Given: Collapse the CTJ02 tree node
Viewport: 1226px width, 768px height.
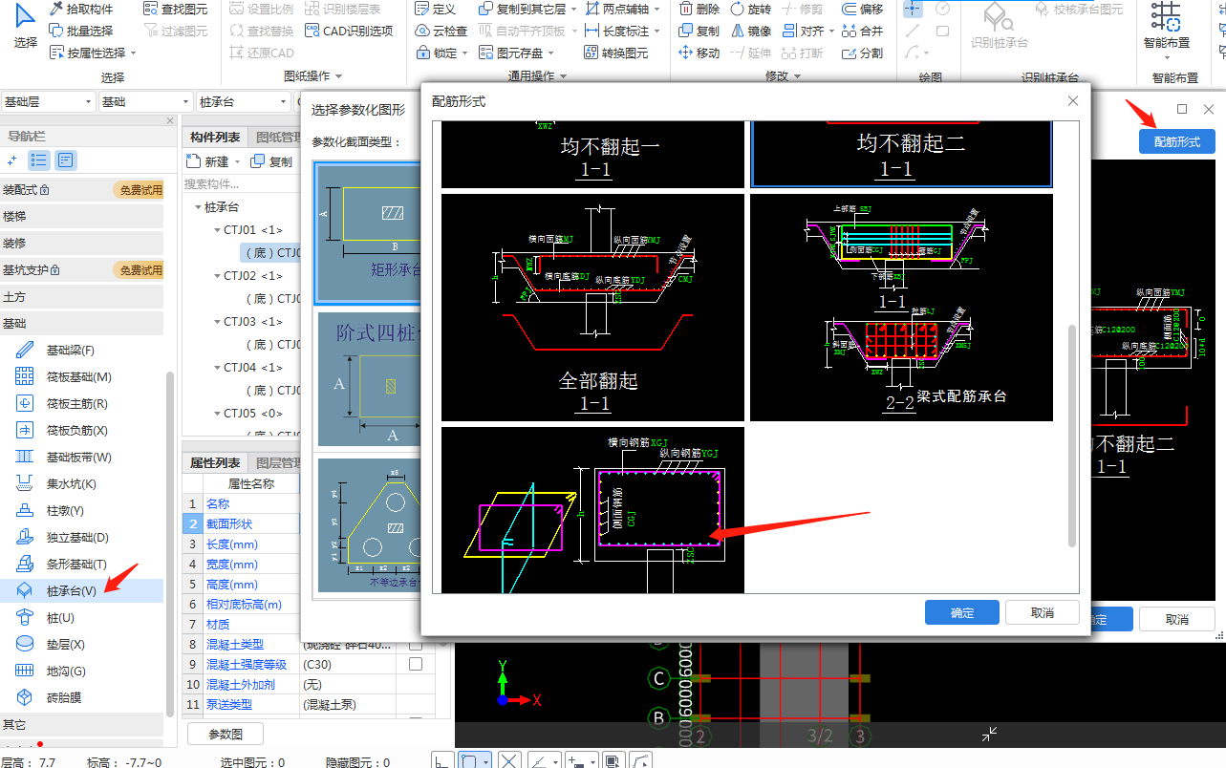Looking at the screenshot, I should (217, 276).
